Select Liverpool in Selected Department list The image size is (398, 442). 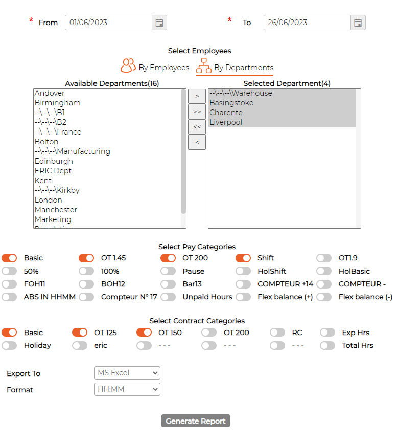[x=282, y=122]
